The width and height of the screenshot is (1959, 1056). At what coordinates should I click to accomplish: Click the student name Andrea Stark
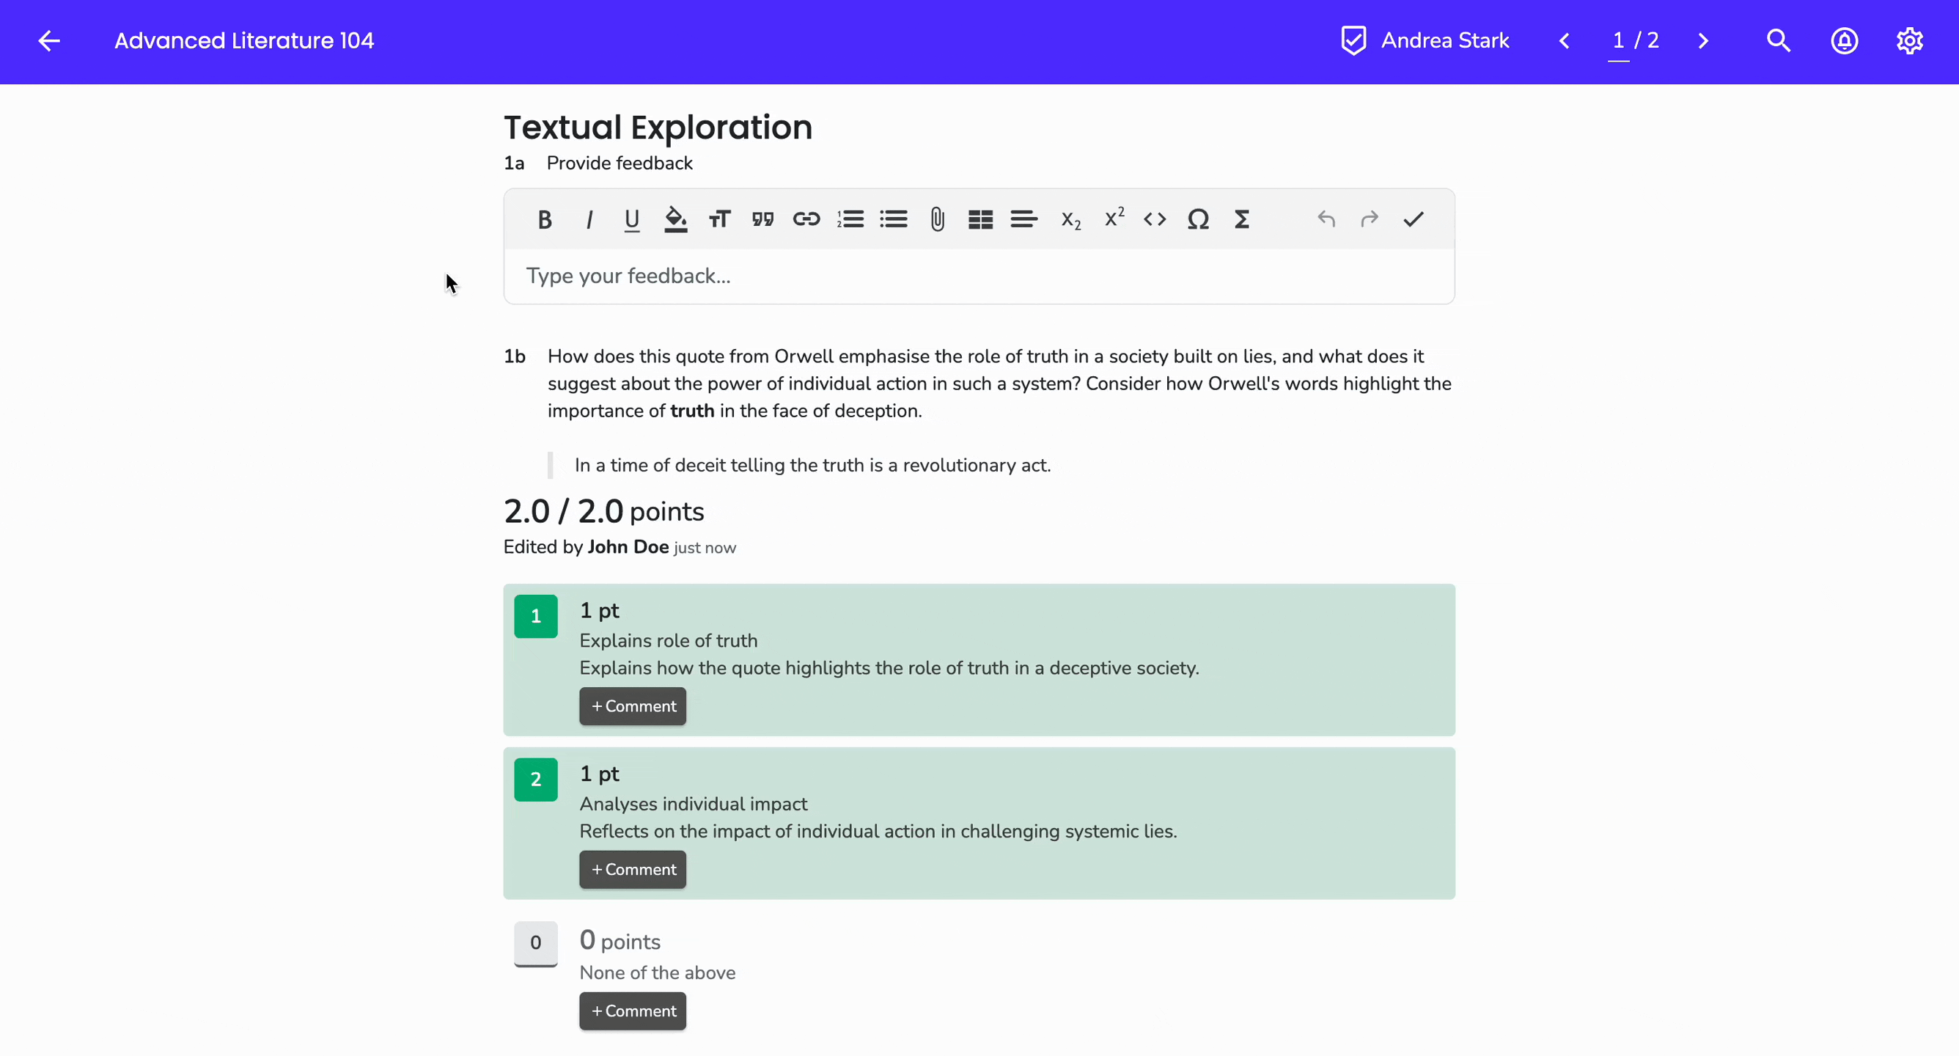(x=1445, y=41)
